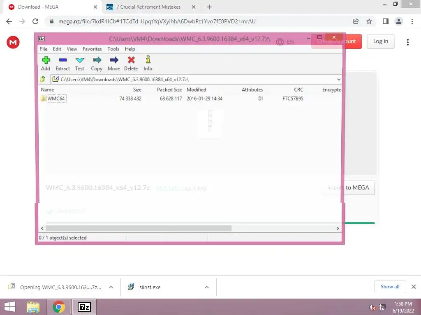Click Log in button on MEGA

[x=380, y=41]
